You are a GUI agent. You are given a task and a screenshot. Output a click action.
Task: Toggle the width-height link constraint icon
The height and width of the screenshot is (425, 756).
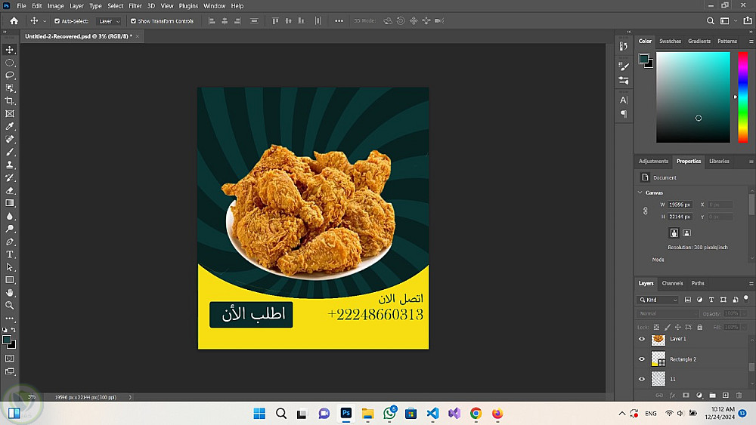coord(646,211)
